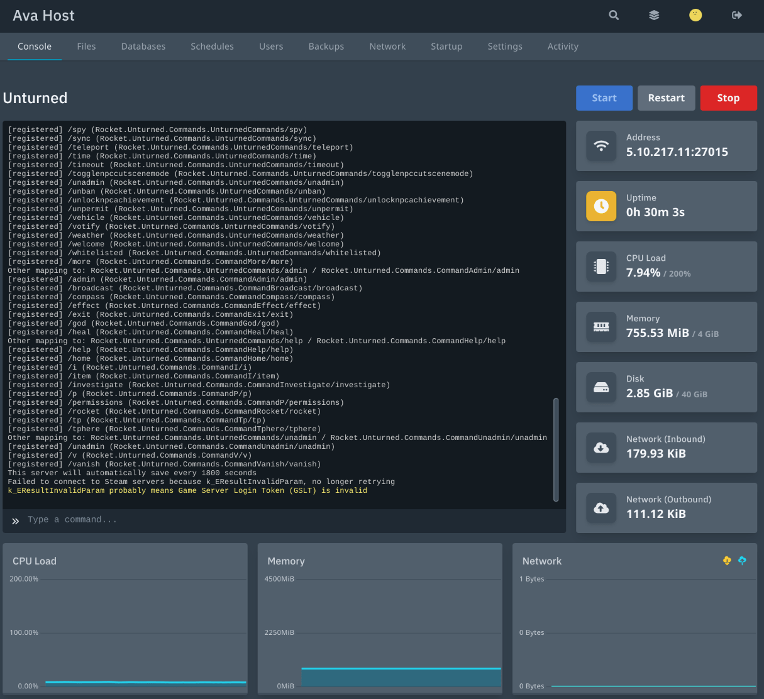Open the yellow account avatar

point(695,15)
